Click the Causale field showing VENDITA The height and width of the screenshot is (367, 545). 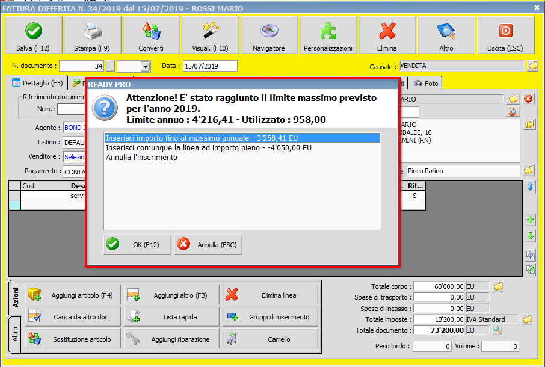point(461,66)
